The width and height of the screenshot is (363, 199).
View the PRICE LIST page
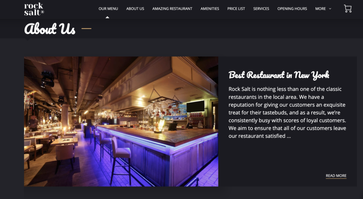click(x=236, y=9)
